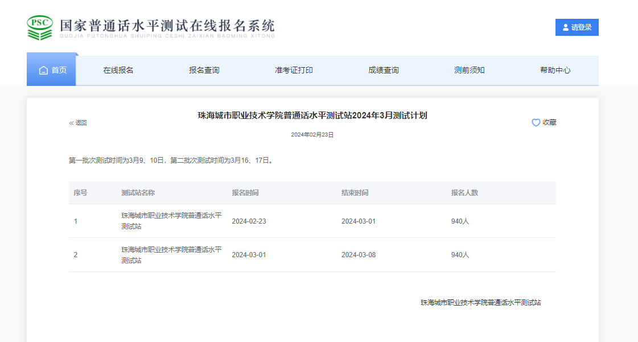This screenshot has height=342, width=638.
Task: Click the 报名时间 column header
Action: coord(245,193)
